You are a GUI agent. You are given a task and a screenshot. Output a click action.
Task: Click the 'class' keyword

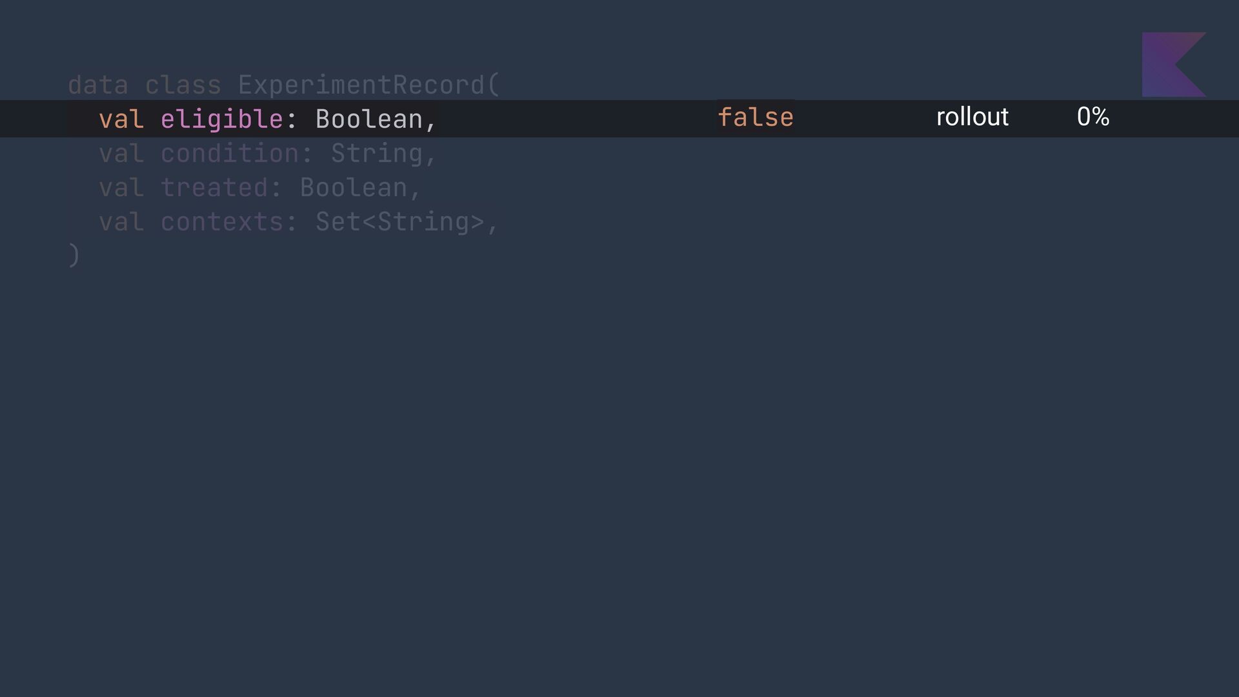pyautogui.click(x=183, y=85)
